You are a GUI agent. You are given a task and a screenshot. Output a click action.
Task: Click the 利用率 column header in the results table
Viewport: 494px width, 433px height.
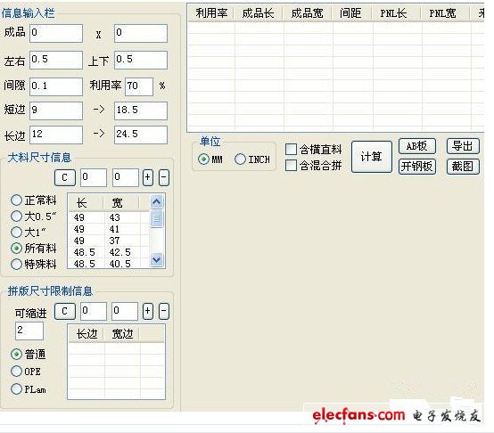coord(211,13)
